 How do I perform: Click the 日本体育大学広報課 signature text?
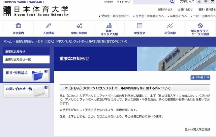[x=198, y=129]
